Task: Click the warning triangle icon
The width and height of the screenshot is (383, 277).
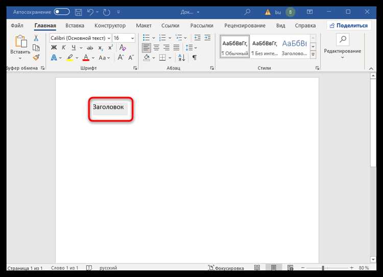Action: click(268, 12)
